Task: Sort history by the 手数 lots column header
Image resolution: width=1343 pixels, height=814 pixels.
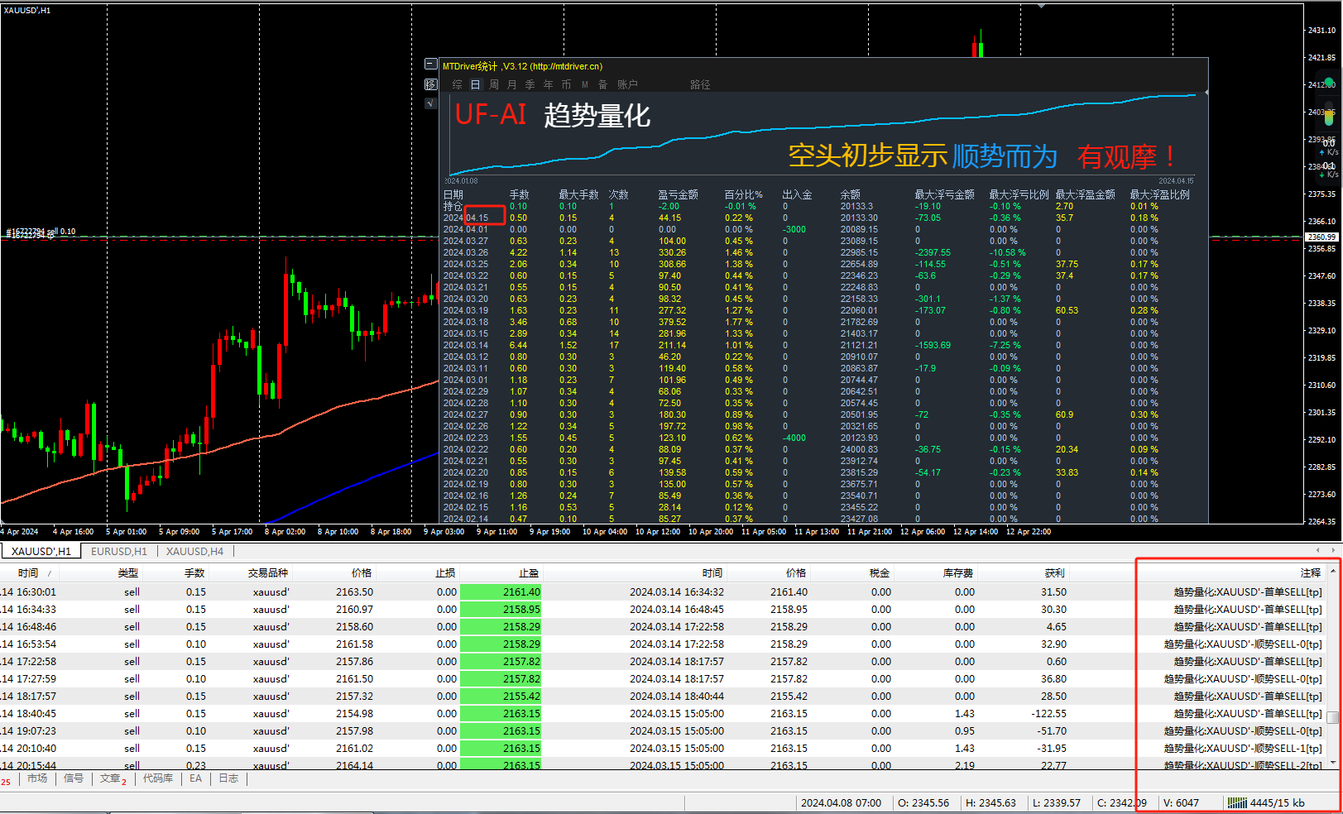Action: (x=194, y=572)
